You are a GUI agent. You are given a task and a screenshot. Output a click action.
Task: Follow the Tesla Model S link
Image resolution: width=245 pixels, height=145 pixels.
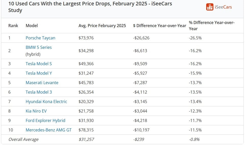click(39, 64)
